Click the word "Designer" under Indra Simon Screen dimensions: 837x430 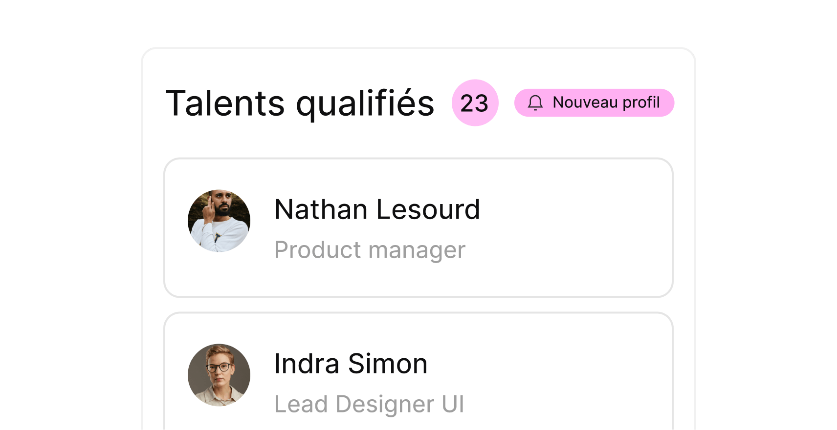pos(384,405)
